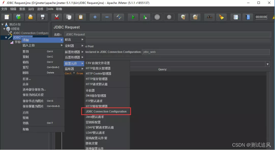This screenshot has width=275, height=150.
Task: Expand all nodes with the plus icon
Action: [x=95, y=17]
